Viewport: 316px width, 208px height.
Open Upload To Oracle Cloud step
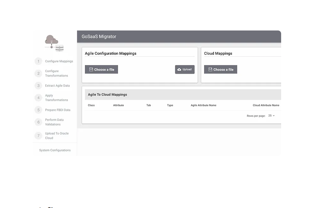[x=57, y=136]
